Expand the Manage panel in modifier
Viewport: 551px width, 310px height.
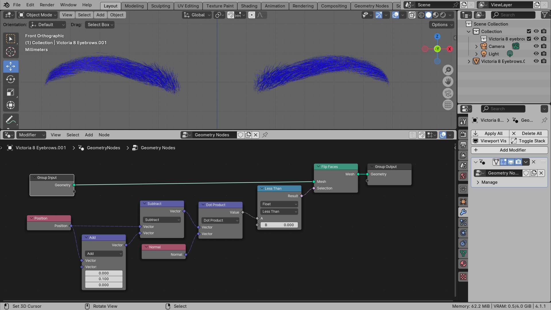tap(489, 182)
